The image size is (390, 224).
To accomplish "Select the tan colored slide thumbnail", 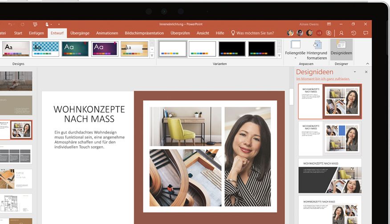I will coord(16,105).
